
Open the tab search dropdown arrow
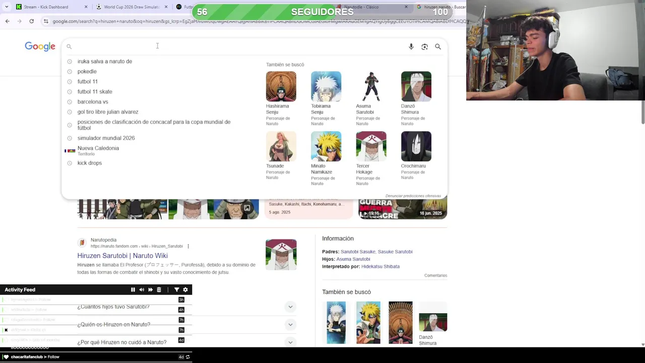point(6,7)
